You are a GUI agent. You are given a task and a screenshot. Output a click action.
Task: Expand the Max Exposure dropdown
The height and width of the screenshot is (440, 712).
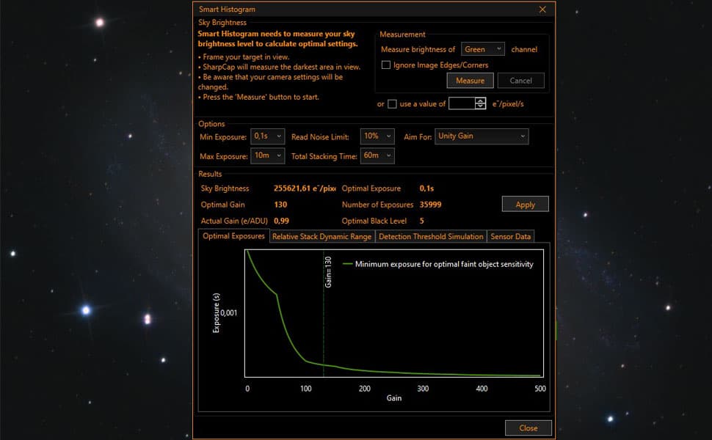[x=267, y=155]
